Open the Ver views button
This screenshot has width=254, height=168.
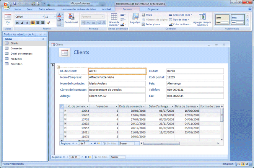point(8,20)
